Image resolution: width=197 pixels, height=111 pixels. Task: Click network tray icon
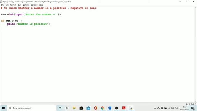[x=169, y=108]
